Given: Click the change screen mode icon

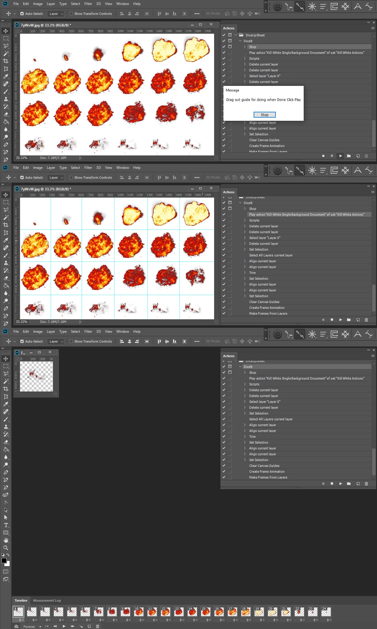Looking at the screenshot, I should tap(6, 579).
